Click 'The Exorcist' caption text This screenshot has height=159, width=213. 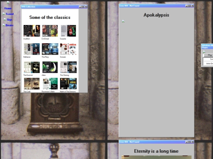click(x=28, y=75)
